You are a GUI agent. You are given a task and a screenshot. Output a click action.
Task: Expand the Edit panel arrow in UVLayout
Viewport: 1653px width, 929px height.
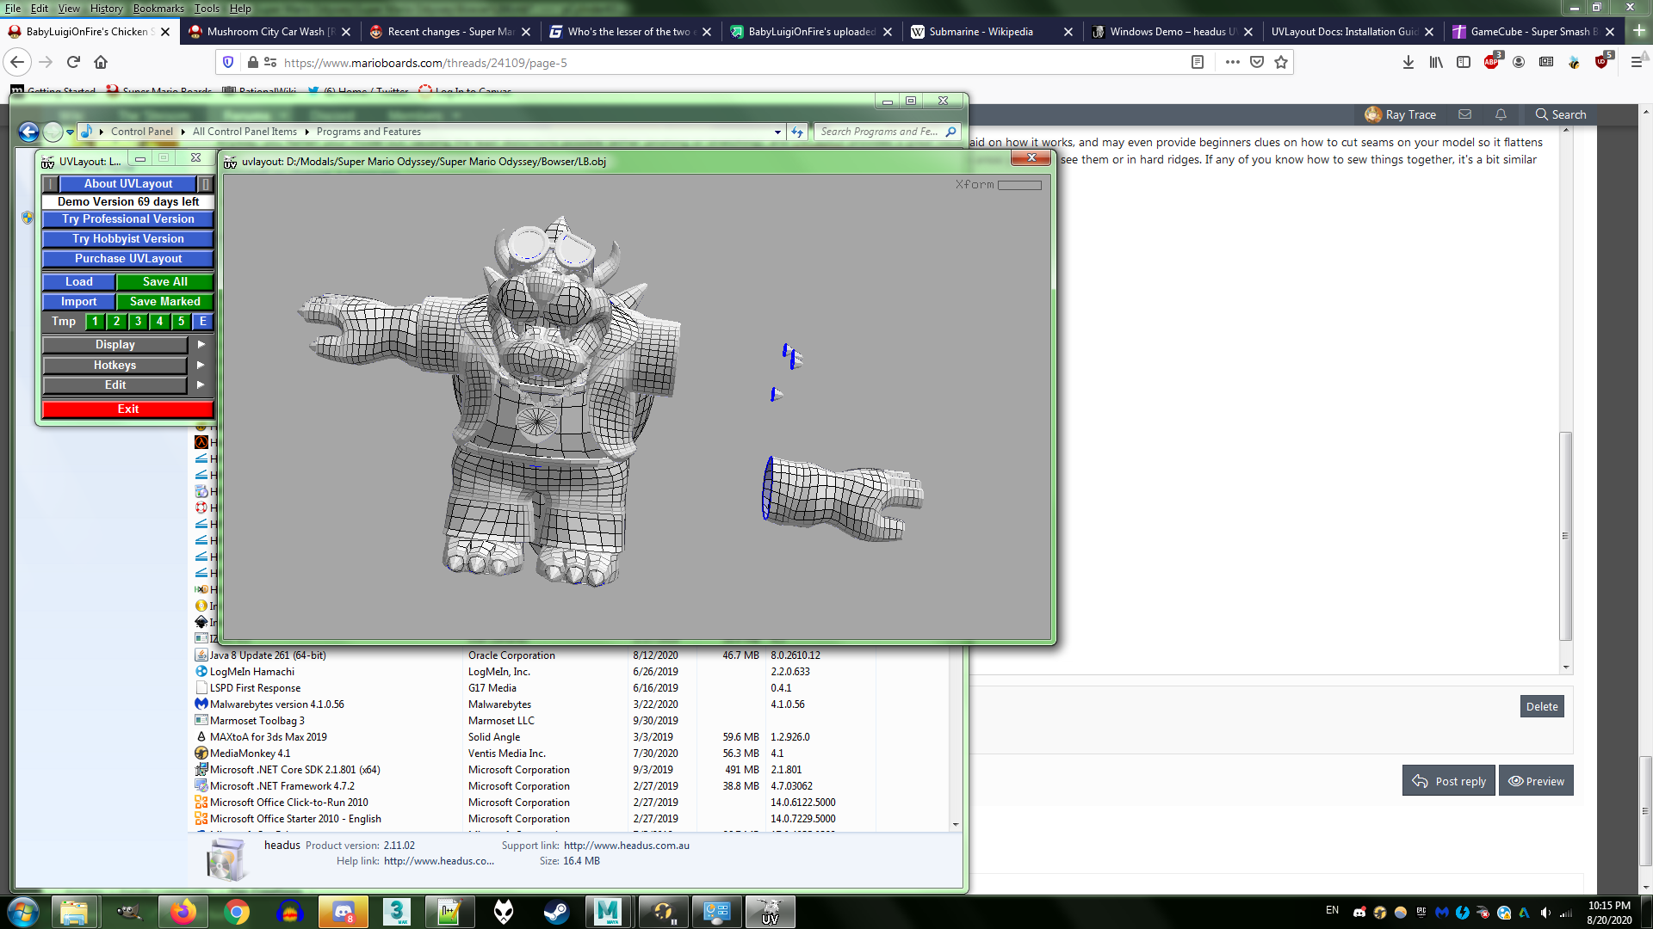click(201, 385)
